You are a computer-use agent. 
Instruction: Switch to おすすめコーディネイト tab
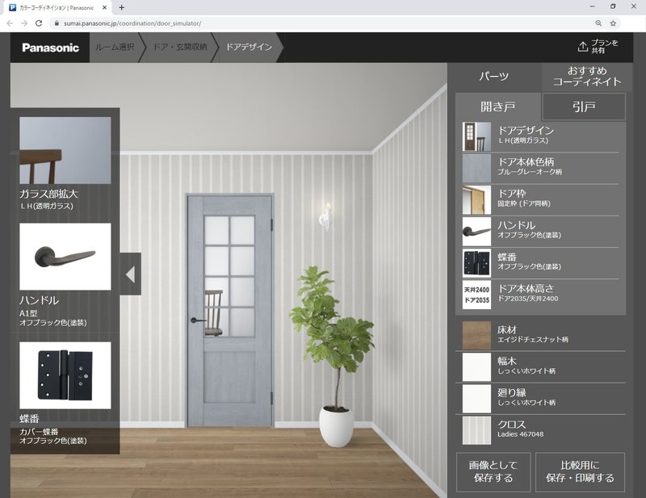[587, 76]
